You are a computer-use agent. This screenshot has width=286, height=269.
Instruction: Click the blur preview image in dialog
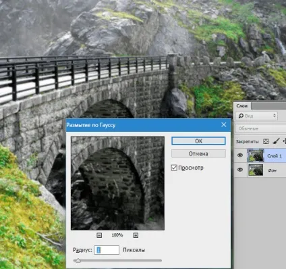[117, 183]
